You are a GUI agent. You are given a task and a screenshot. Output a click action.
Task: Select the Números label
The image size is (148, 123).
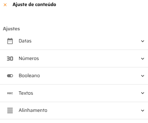pos(29,58)
